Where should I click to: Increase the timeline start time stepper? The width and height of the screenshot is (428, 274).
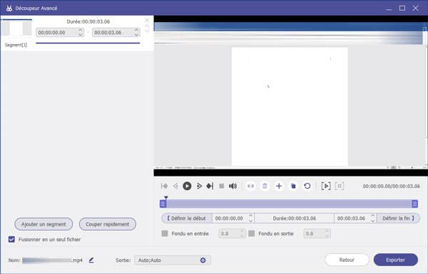250,216
